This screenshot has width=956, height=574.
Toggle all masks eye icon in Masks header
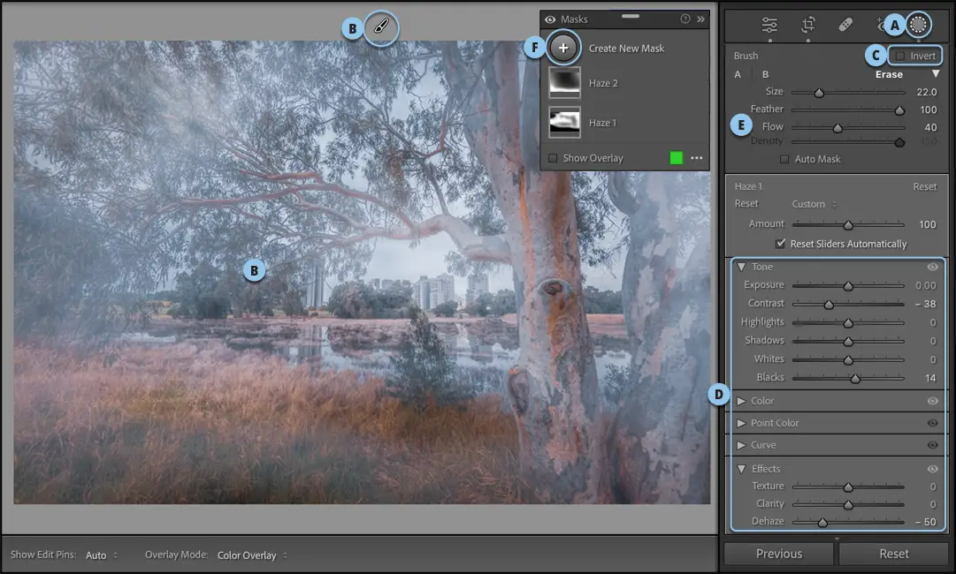point(550,19)
